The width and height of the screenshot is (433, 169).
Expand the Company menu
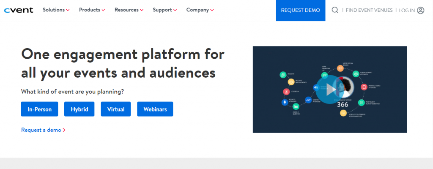pyautogui.click(x=200, y=10)
